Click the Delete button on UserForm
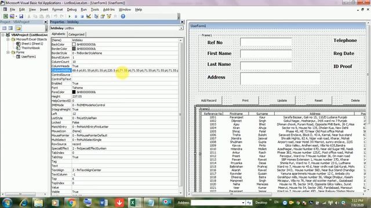 (x=355, y=101)
